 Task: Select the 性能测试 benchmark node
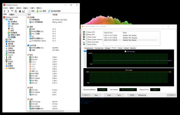pos(10,68)
